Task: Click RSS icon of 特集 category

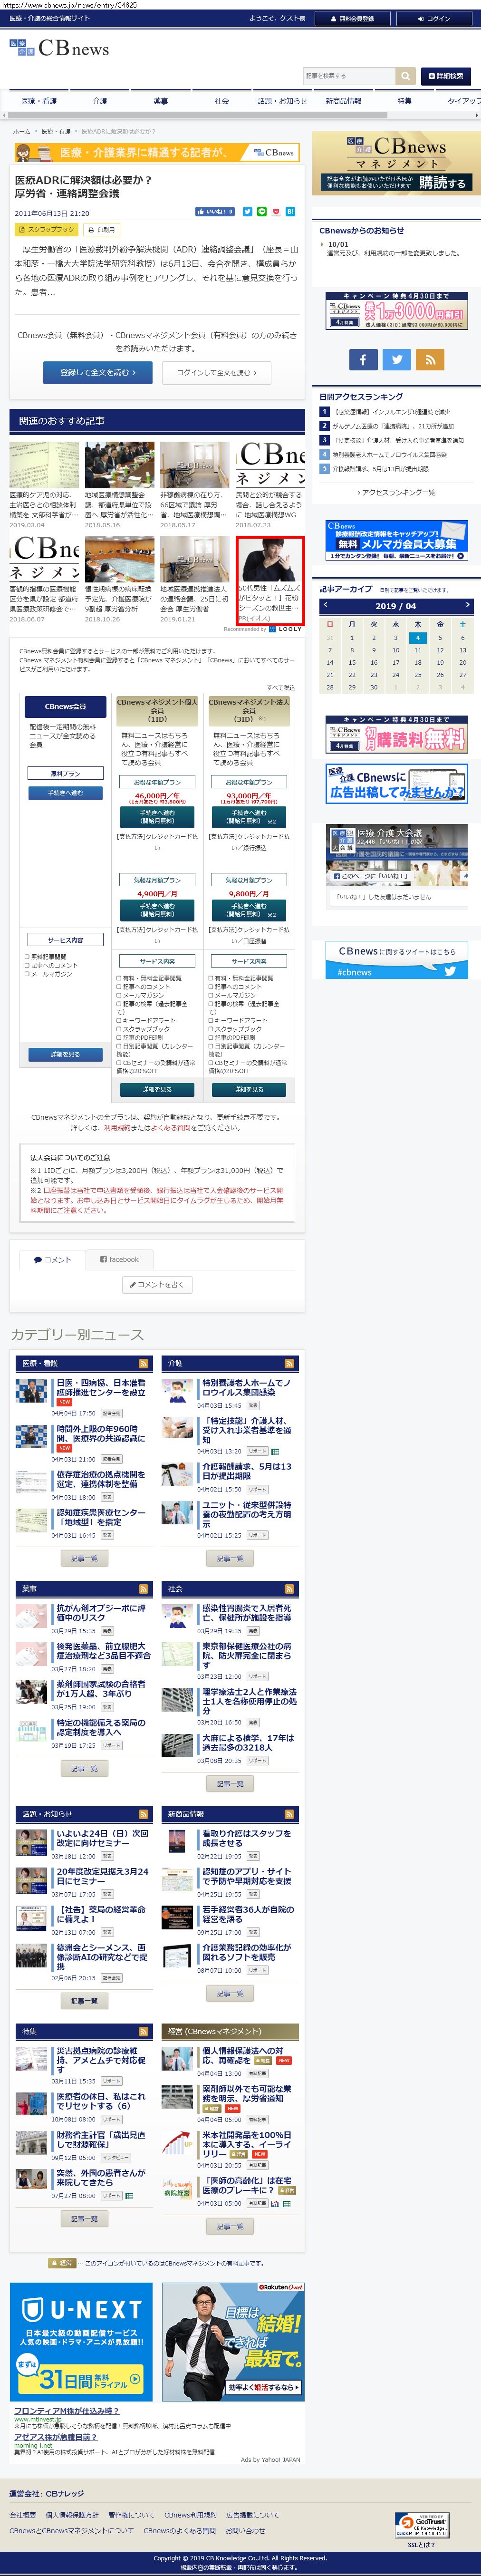Action: [x=143, y=2031]
